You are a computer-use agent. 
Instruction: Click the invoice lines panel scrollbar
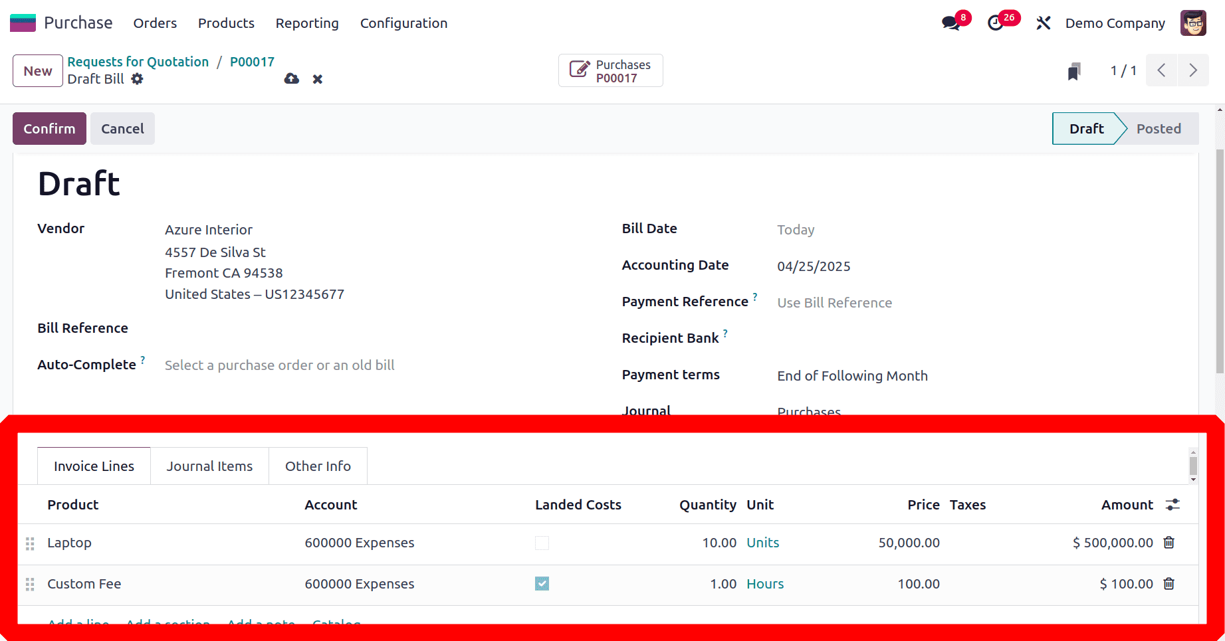coord(1193,466)
